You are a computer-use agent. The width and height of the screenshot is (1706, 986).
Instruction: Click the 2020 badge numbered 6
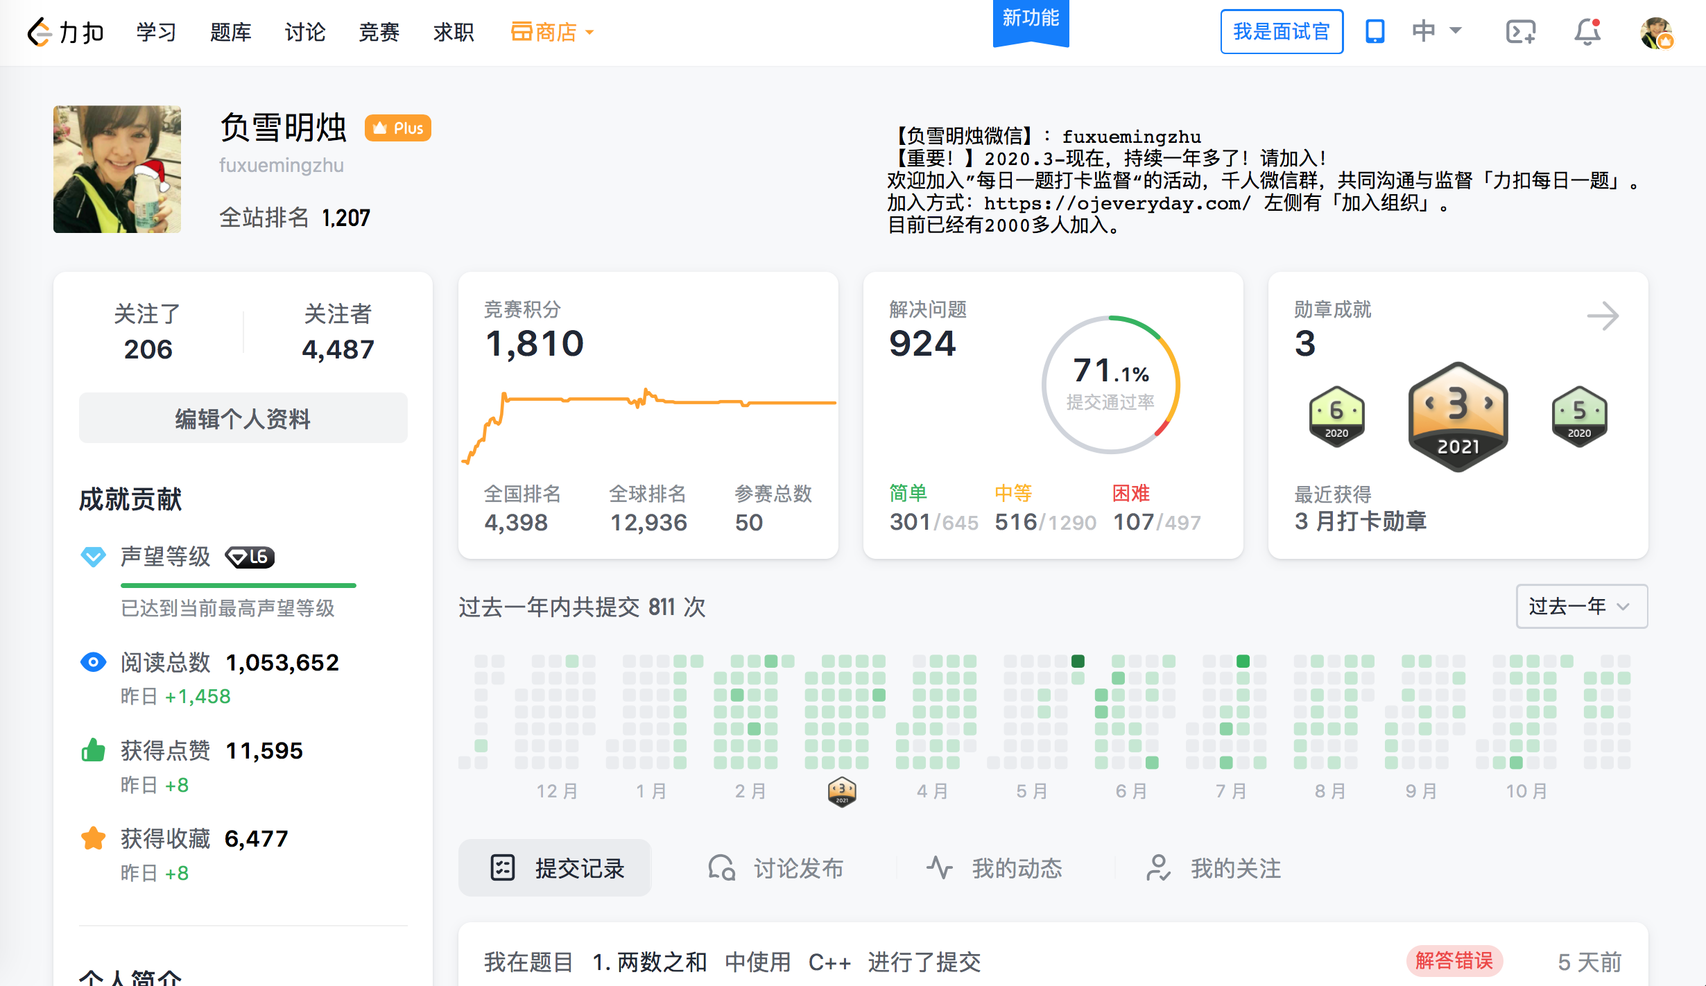click(x=1336, y=417)
